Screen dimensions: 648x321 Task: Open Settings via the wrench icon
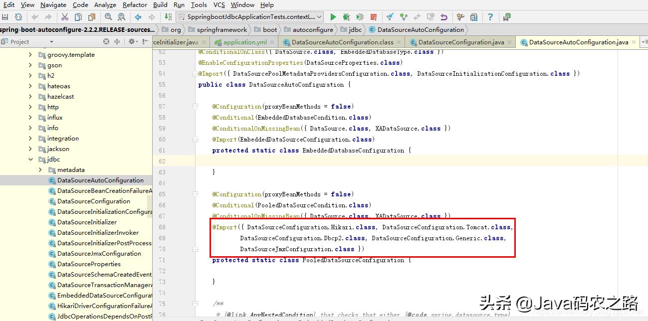pyautogui.click(x=460, y=16)
